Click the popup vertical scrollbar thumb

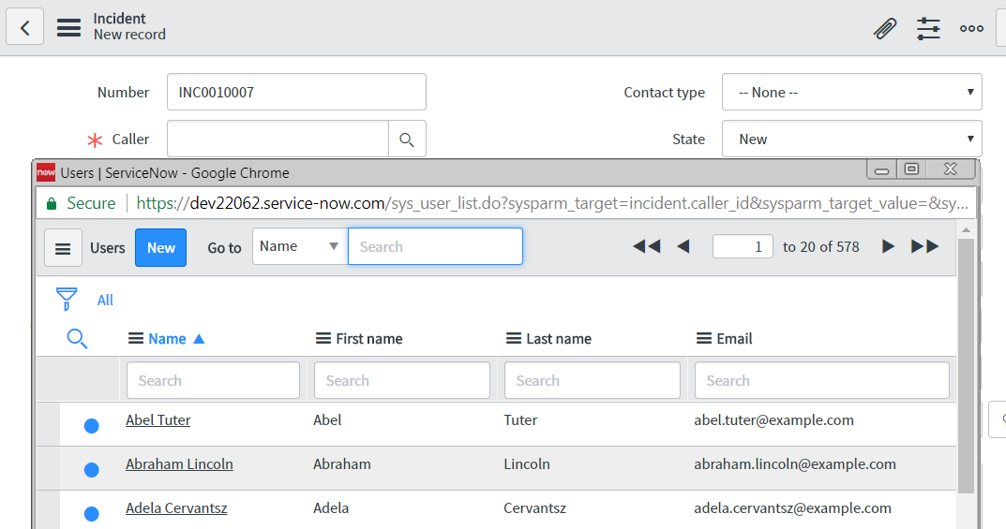pyautogui.click(x=966, y=366)
